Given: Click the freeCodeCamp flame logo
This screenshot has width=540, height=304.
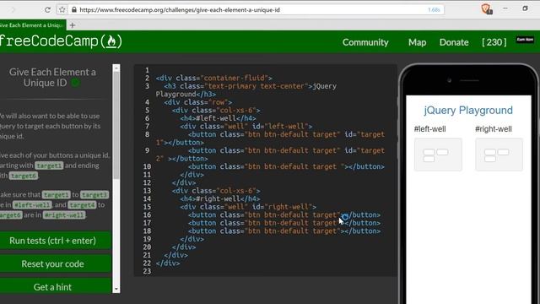Looking at the screenshot, I should (x=111, y=41).
